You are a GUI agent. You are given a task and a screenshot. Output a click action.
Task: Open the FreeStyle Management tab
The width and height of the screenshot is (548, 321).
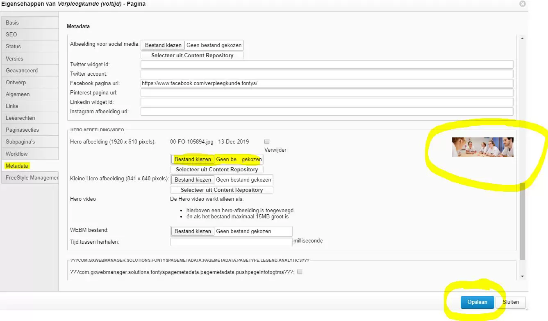pyautogui.click(x=30, y=177)
